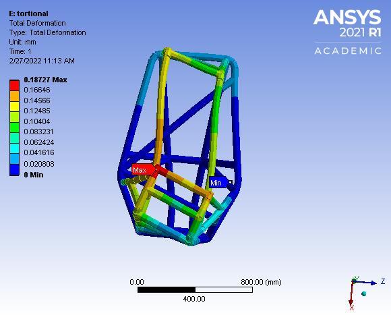Click the 800.00 (mm) scale label
This screenshot has height=315, width=391.
coord(261,282)
